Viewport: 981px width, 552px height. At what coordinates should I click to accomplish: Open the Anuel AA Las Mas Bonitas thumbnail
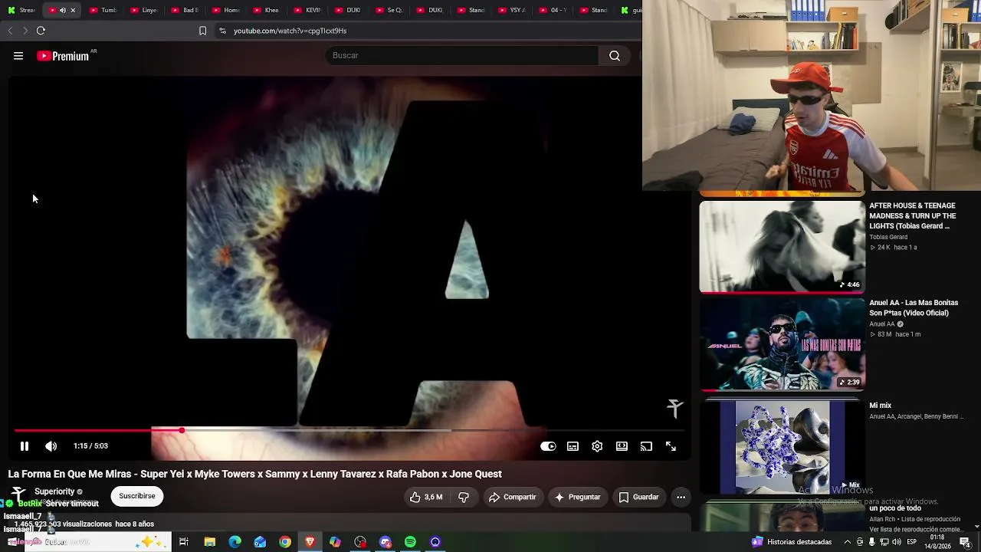(782, 344)
